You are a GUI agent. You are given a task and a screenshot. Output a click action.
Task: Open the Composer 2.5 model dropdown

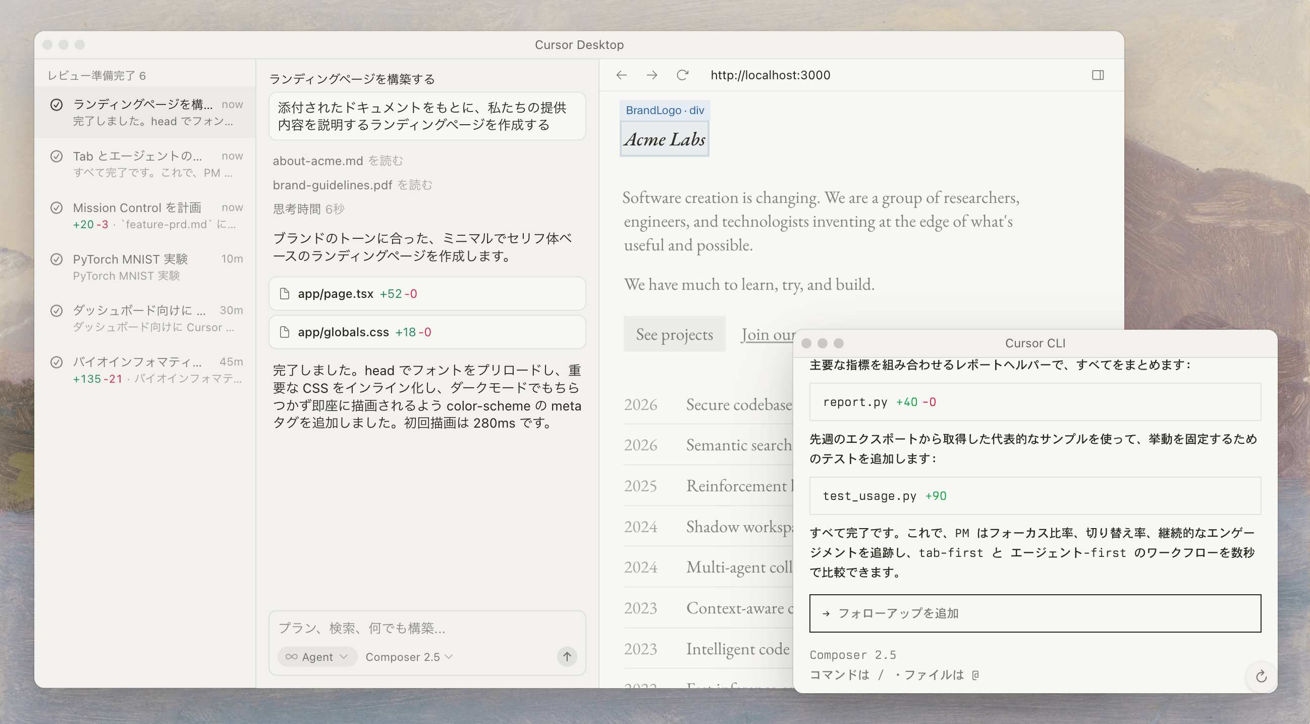pos(409,657)
